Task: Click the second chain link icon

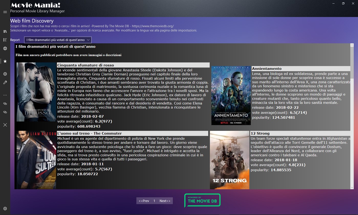Action: [x=5, y=112]
